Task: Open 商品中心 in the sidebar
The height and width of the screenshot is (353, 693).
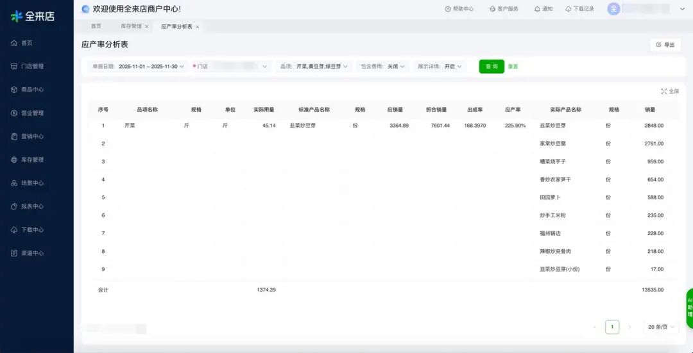Action: point(28,90)
